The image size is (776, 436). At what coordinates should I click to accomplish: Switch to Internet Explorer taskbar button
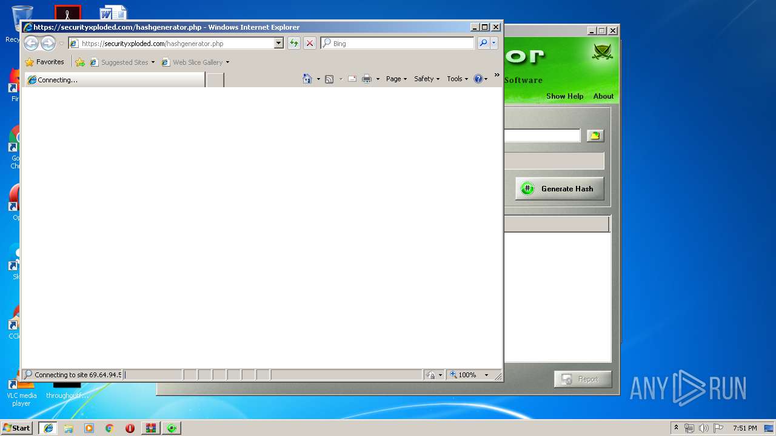(x=48, y=428)
